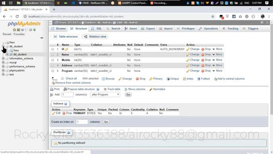Click the page vertical scrollbar
273x154 pixels.
point(271,69)
